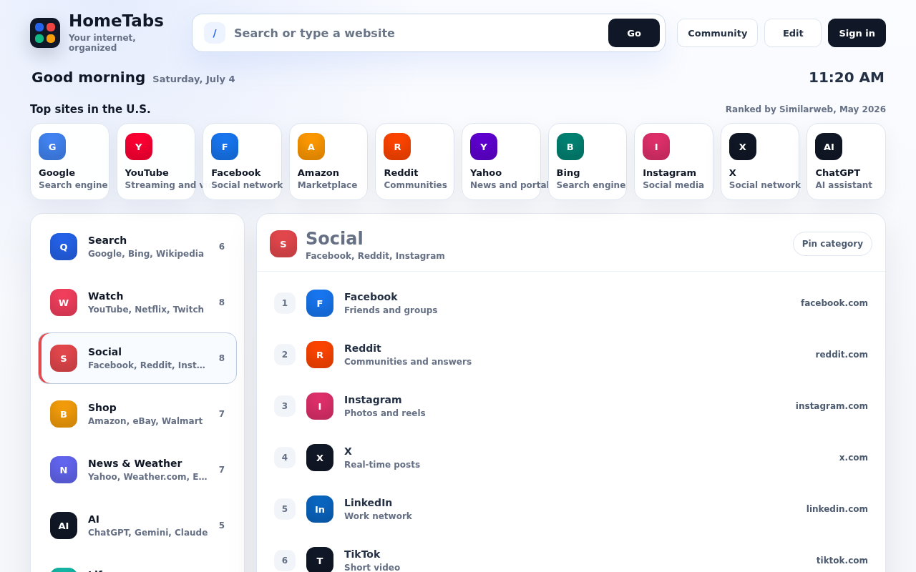Click the "Saturday, July 4" date
The height and width of the screenshot is (572, 916).
tap(194, 79)
